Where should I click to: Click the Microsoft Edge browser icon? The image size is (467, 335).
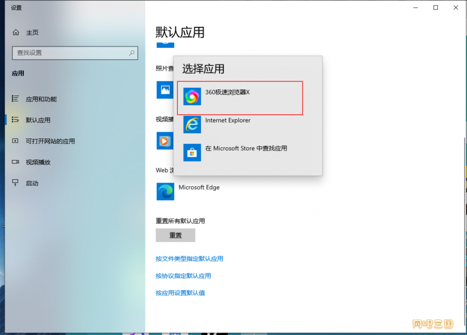tap(165, 192)
